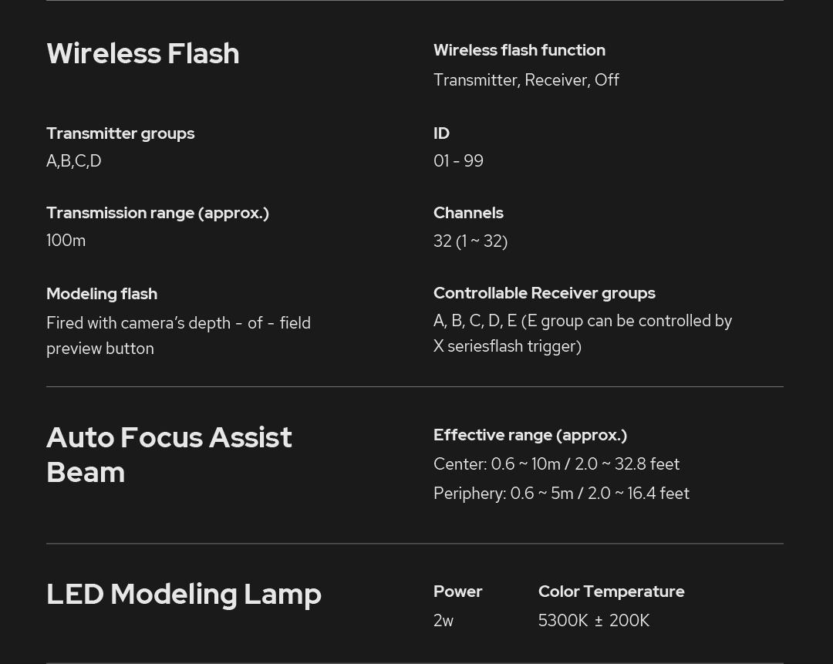Click the Channels label
833x664 pixels.
pyautogui.click(x=468, y=213)
